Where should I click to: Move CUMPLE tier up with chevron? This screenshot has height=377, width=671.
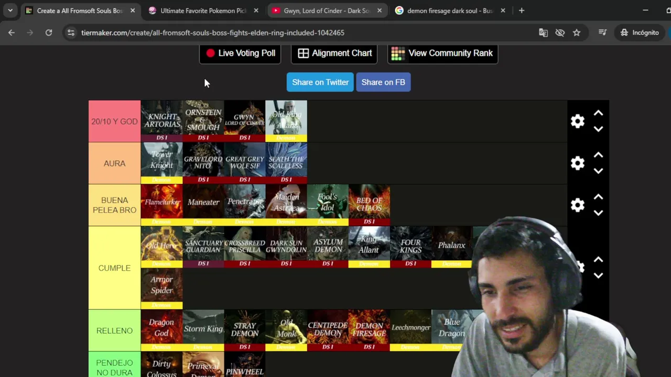click(x=598, y=260)
